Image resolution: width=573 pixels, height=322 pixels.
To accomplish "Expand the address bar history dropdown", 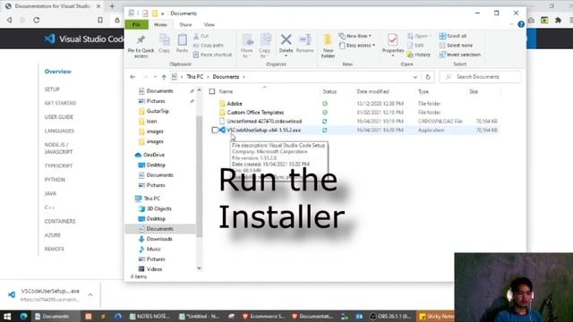I will click(x=415, y=77).
